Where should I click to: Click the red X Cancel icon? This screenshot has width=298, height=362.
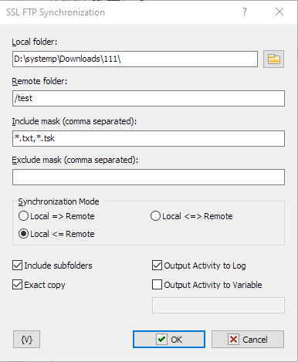233,340
